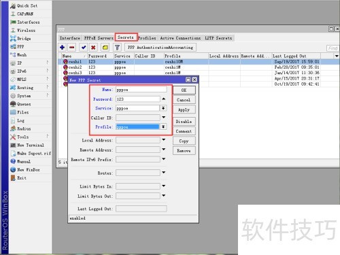Expand the Routes field
Screen dimensions: 340x255
coord(164,173)
